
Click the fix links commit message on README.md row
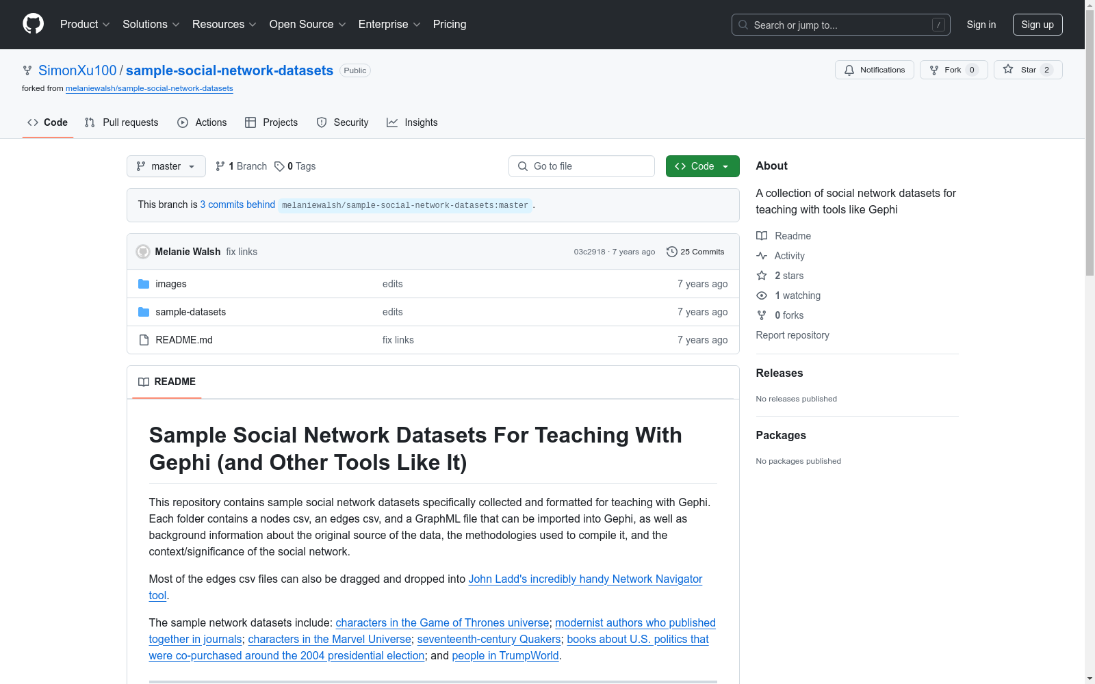(398, 340)
